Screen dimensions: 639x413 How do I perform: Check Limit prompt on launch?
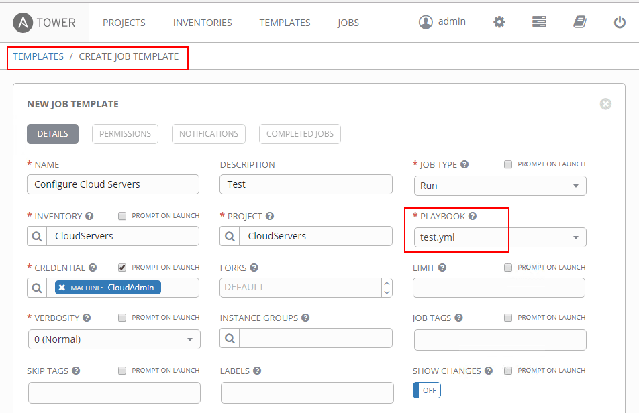[x=507, y=268]
